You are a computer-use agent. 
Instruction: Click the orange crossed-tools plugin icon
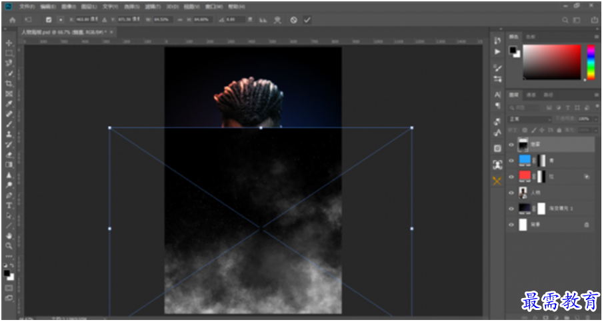coord(497,181)
